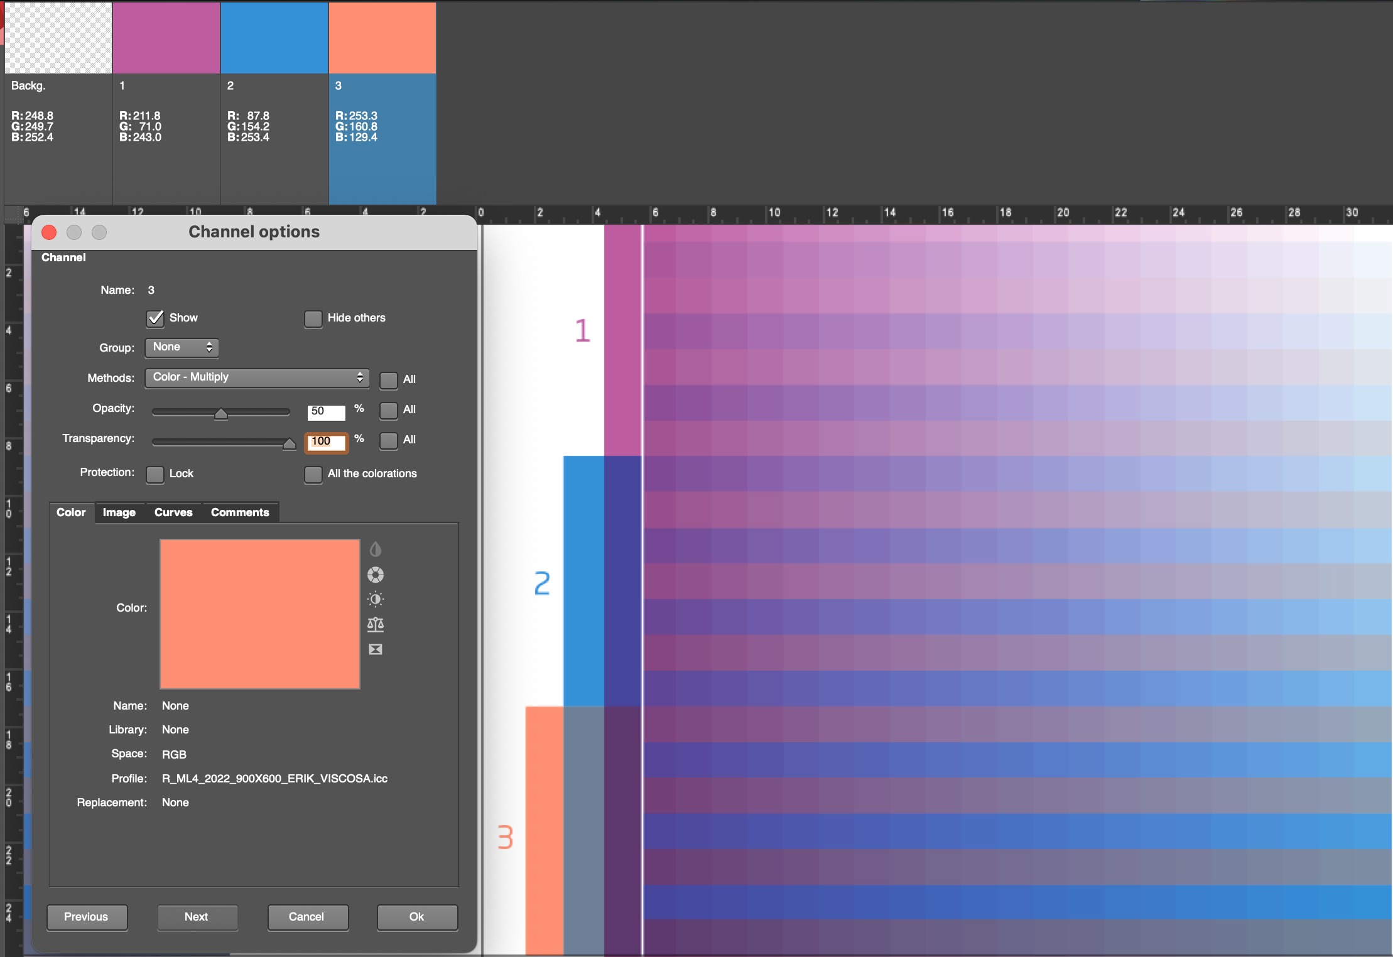Select the Backg. transparent channel thumbnail
Viewport: 1393px width, 957px height.
pyautogui.click(x=58, y=38)
